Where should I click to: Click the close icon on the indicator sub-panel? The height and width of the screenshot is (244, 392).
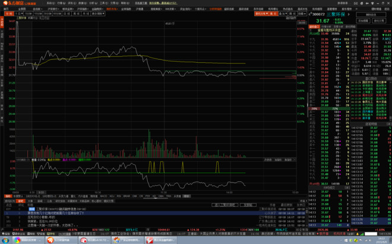[295, 160]
